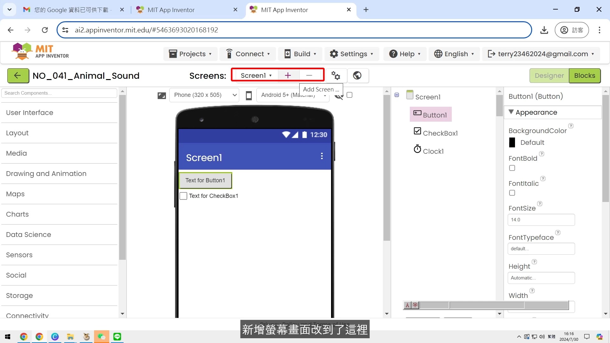Click the plus Add Screen icon
Screen dimensions: 610x343
click(x=288, y=75)
